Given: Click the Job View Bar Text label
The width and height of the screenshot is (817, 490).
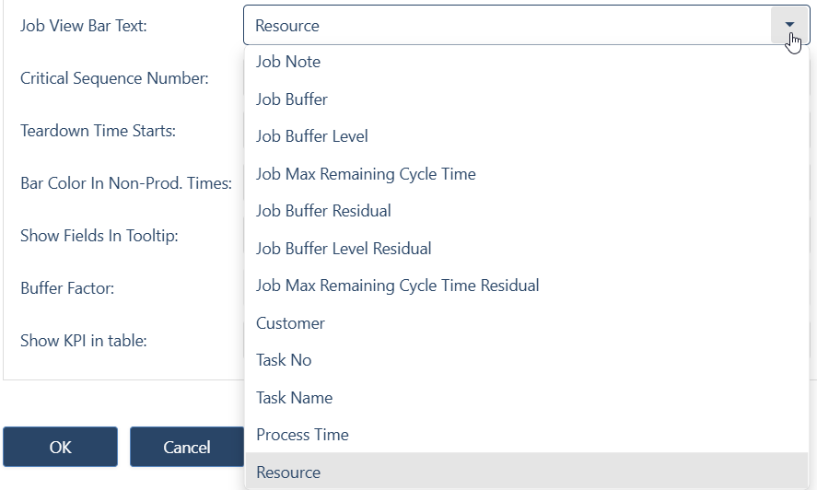Looking at the screenshot, I should [x=84, y=26].
